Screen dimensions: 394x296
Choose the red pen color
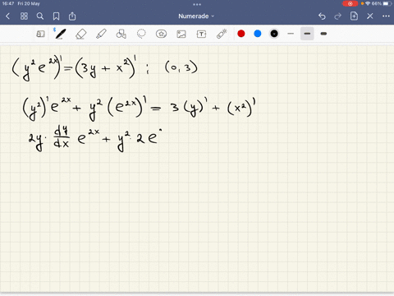[x=241, y=34]
